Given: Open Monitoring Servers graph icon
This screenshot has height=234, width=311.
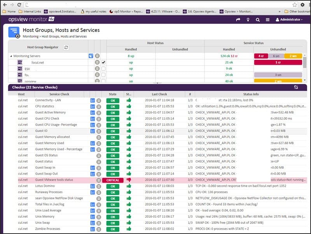Looking at the screenshot, I should pos(91,56).
